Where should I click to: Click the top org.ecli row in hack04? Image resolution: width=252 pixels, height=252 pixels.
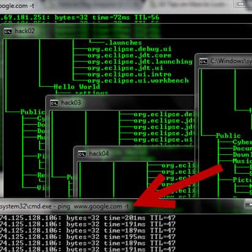point(178,166)
